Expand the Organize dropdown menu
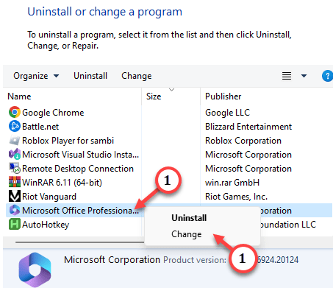This screenshot has height=288, width=333. 36,76
